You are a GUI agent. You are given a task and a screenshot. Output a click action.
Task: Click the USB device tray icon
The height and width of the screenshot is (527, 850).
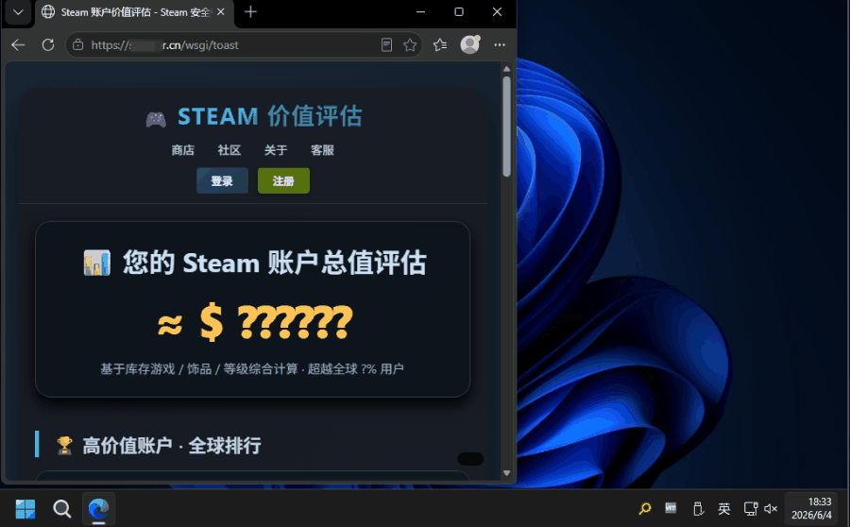coord(698,508)
